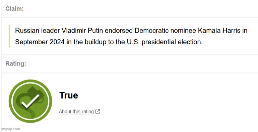Click the imgflip.com watermark
258x132 pixels.
point(10,129)
